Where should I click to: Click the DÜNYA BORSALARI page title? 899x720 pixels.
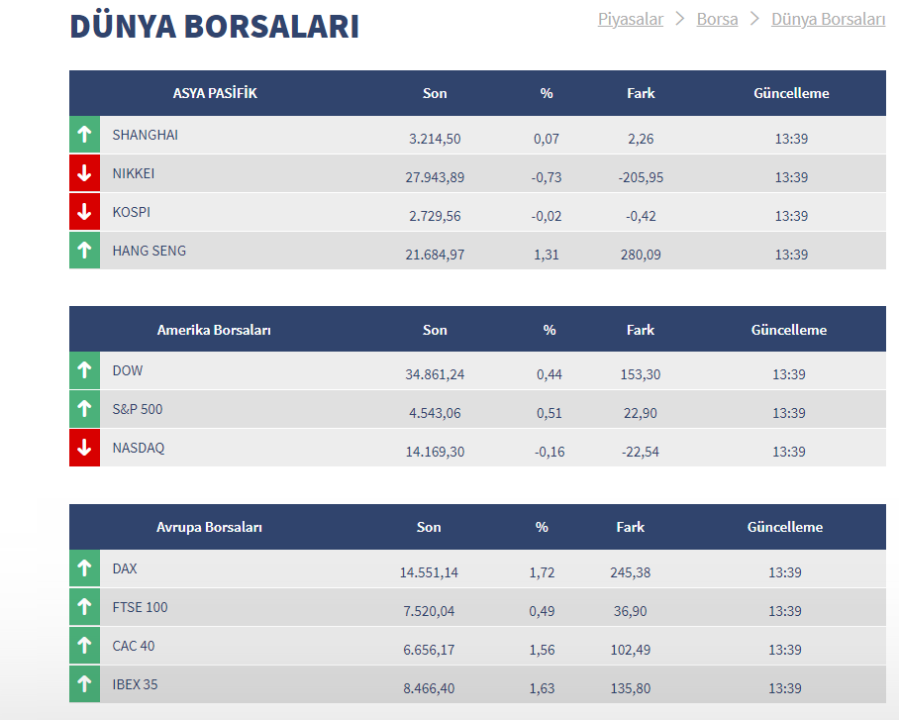(214, 27)
